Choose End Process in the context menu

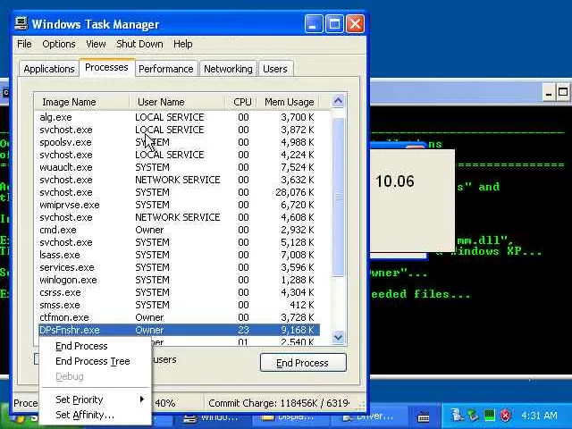(96, 346)
